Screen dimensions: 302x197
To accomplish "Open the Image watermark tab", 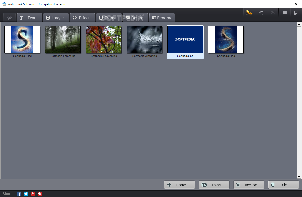I will point(56,18).
